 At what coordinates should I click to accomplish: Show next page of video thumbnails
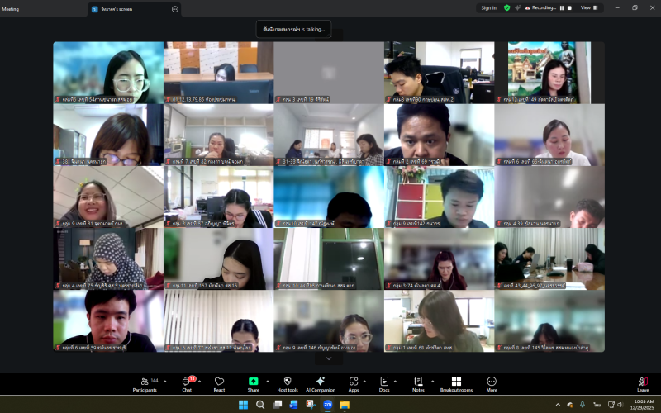point(329,358)
